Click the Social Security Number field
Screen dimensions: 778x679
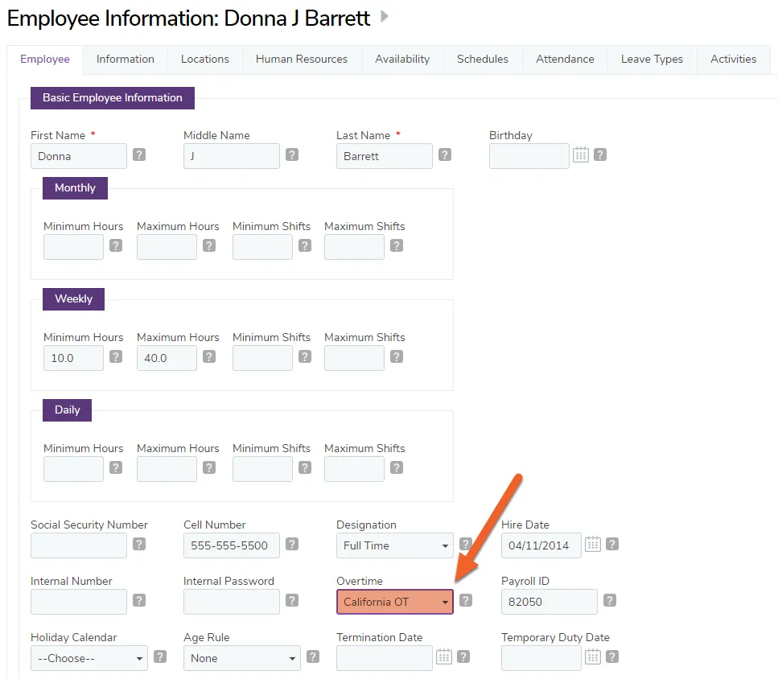coord(79,545)
